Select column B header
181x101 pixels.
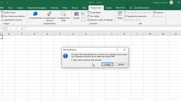pyautogui.click(x=9, y=34)
